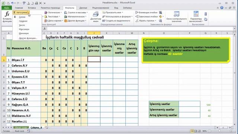The width and height of the screenshot is (238, 134).
Task: Choose Среднее from AutoSum menu
Action: 23,21
